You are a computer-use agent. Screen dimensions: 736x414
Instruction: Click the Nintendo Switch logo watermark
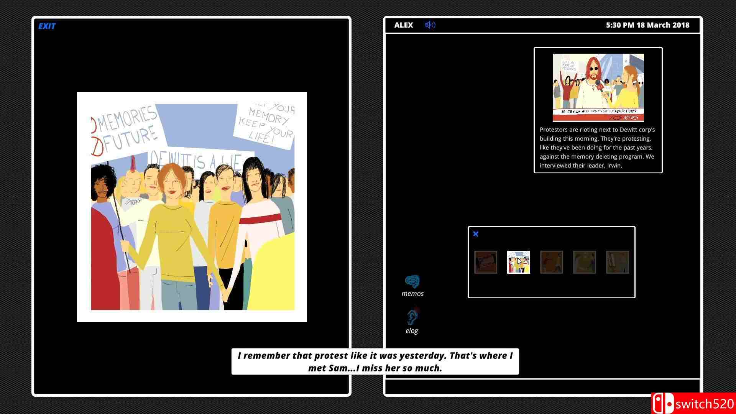click(662, 404)
